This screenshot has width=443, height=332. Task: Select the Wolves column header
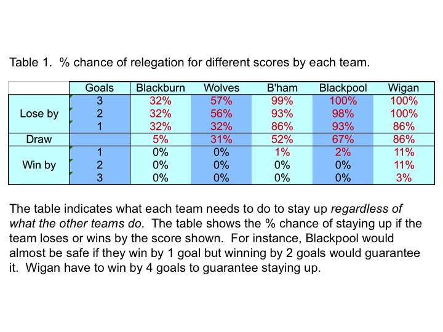tap(221, 88)
